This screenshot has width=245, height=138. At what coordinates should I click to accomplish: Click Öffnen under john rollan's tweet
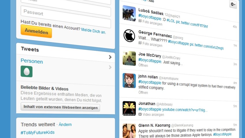coord(143,92)
